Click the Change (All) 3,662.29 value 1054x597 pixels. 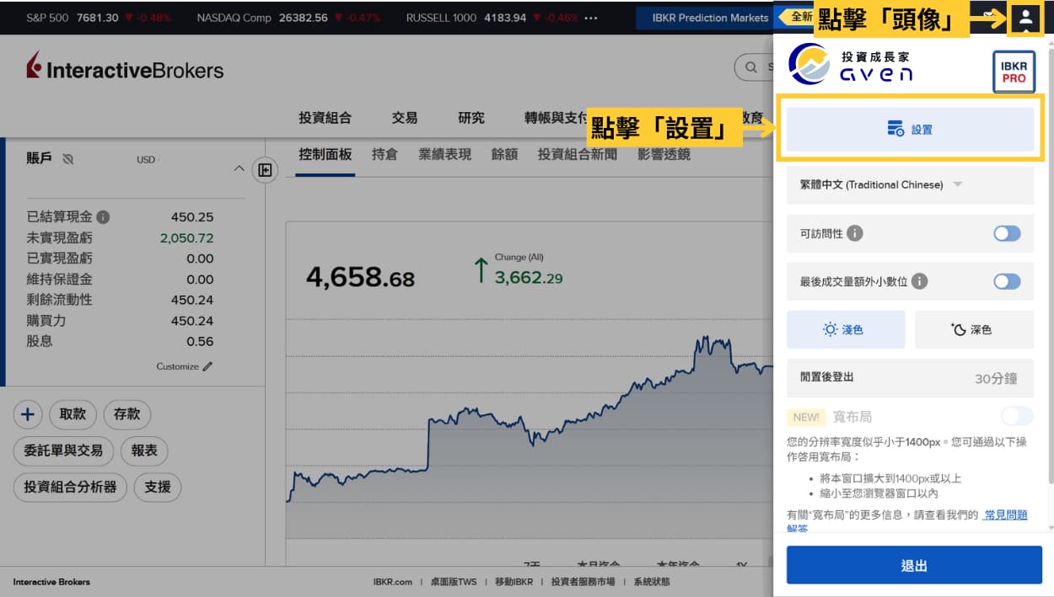[x=528, y=277]
